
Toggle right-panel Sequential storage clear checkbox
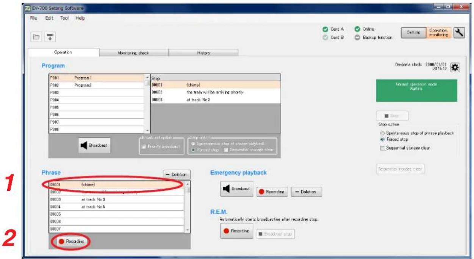pos(382,148)
